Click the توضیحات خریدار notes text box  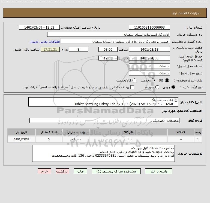tap(103, 153)
